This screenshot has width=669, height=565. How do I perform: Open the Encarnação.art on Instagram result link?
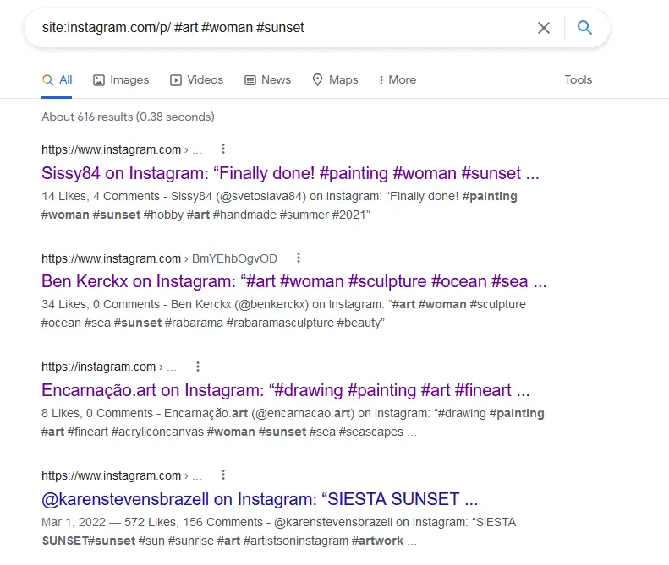click(x=286, y=391)
